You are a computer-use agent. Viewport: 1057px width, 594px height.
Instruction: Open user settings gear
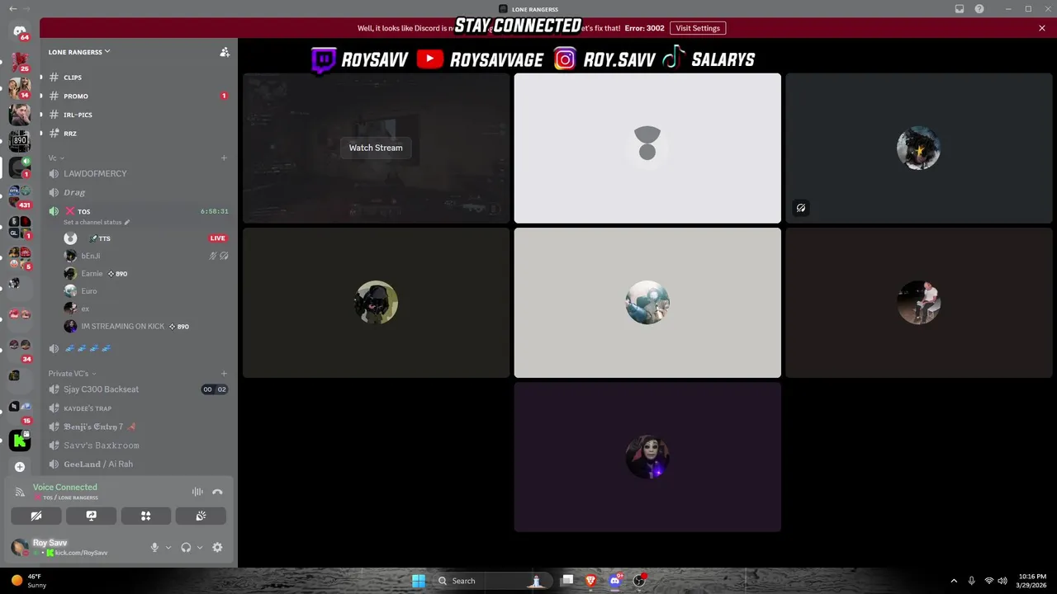[217, 547]
